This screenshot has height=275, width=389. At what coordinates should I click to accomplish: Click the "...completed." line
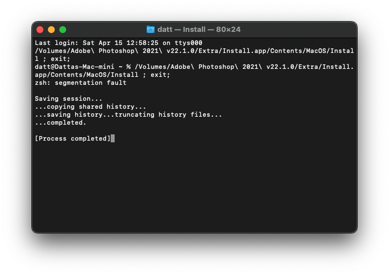click(60, 122)
